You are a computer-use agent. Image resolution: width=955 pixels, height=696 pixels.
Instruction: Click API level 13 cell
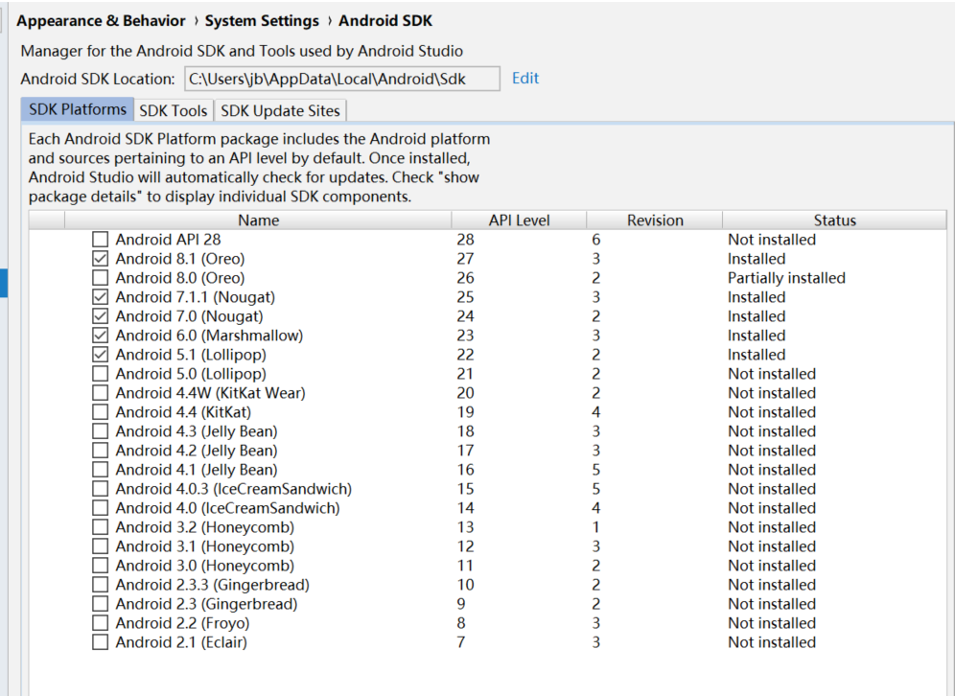465,527
